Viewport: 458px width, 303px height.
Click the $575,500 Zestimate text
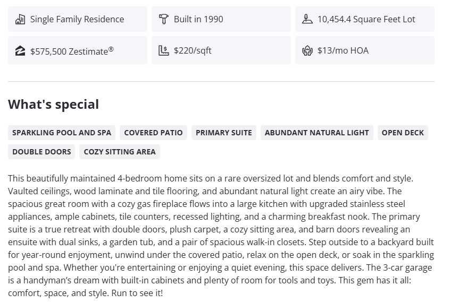pos(72,51)
